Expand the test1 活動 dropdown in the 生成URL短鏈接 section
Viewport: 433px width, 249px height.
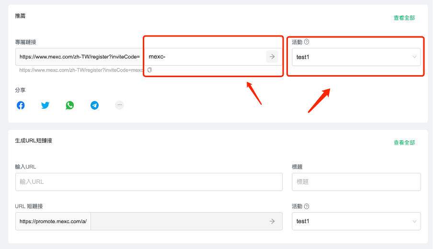356,221
